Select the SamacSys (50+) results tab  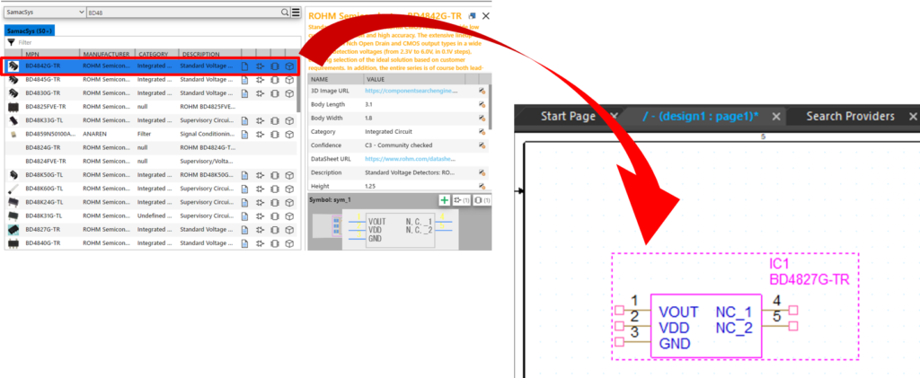pos(30,31)
